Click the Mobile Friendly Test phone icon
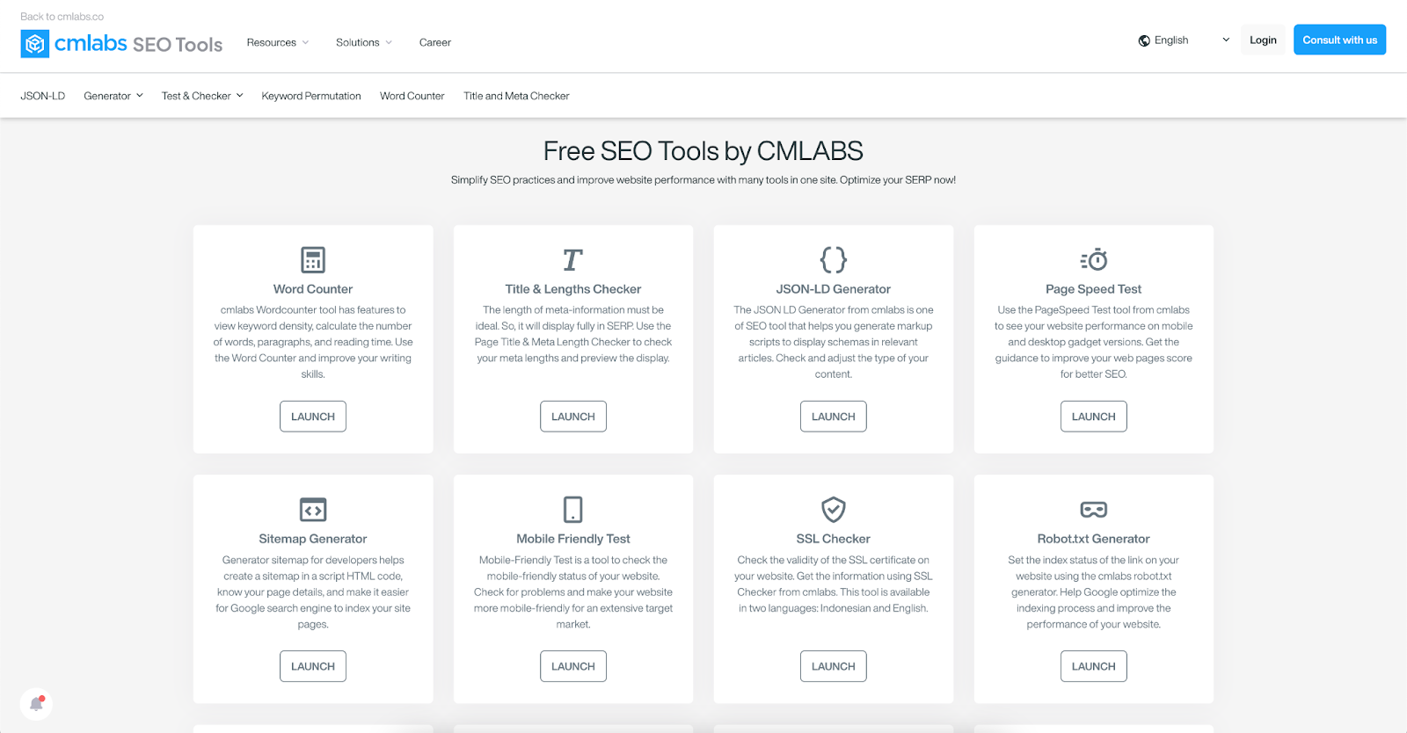This screenshot has width=1407, height=733. 573,510
